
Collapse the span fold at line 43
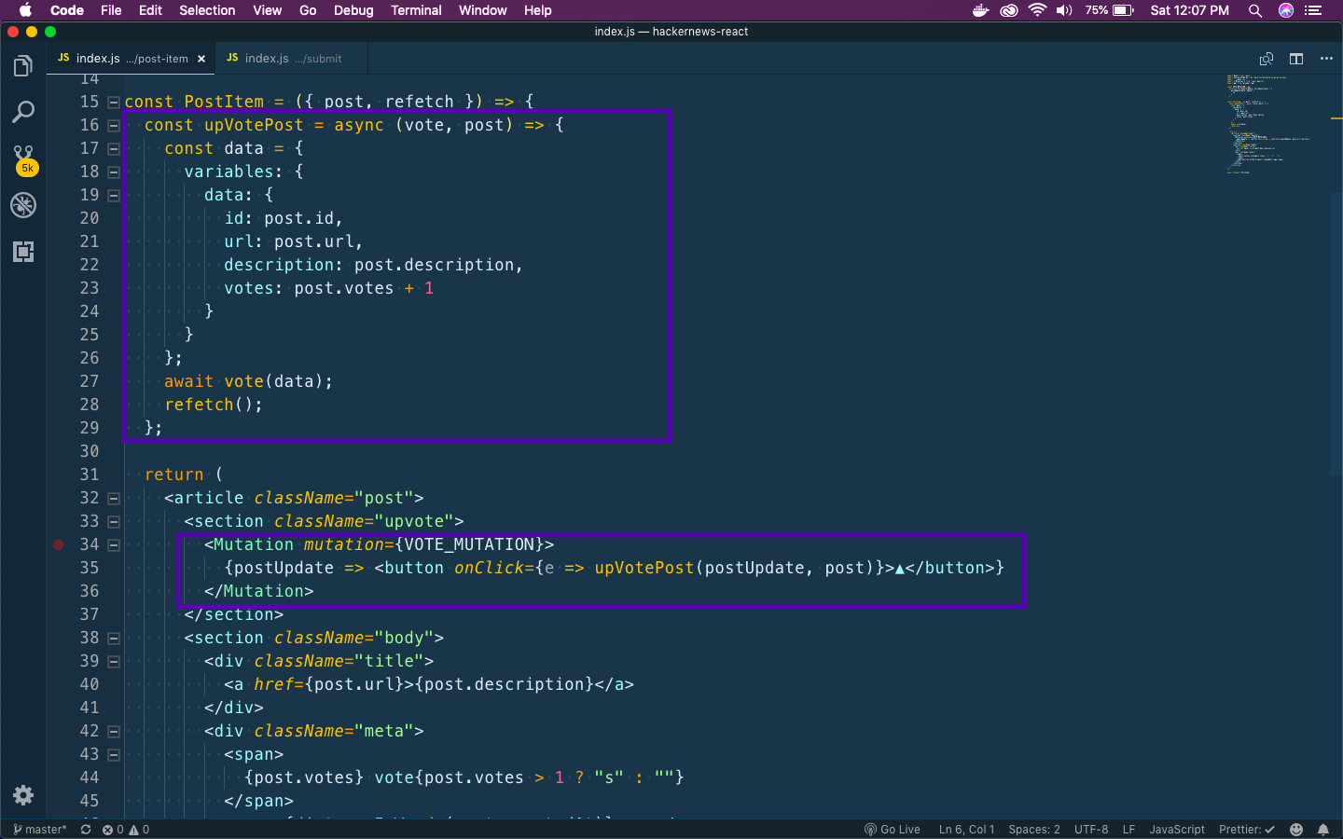click(114, 754)
